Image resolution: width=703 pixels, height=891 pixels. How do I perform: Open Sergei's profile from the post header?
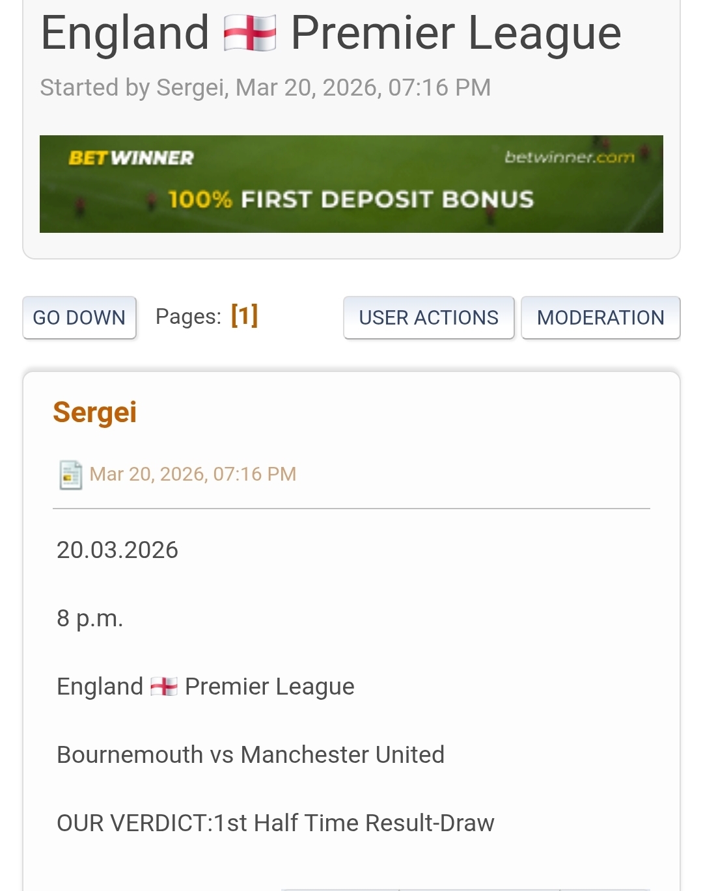95,412
